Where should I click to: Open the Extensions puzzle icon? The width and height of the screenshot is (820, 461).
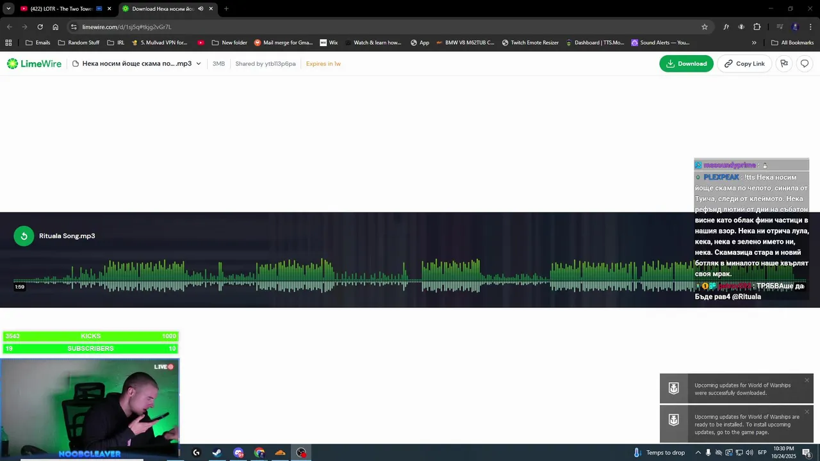pyautogui.click(x=757, y=27)
